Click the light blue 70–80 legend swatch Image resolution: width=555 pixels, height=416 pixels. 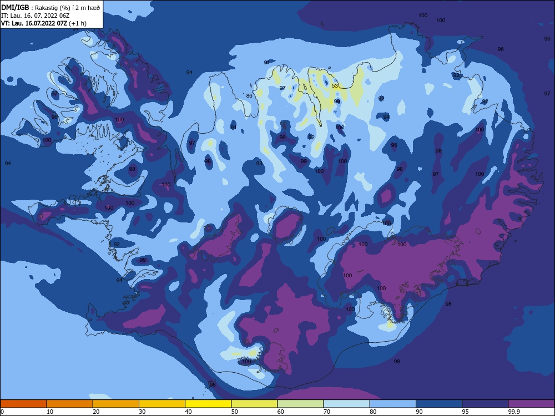pyautogui.click(x=346, y=404)
